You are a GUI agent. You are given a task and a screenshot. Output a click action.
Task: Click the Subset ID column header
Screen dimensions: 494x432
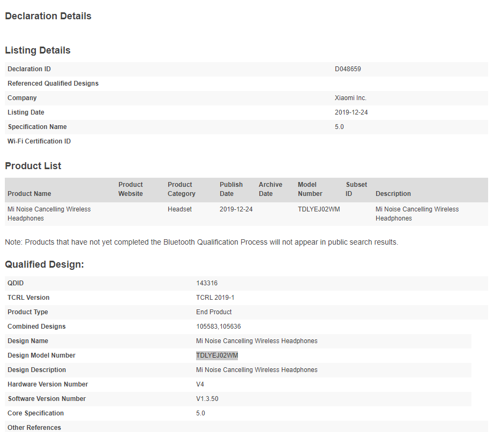pyautogui.click(x=356, y=189)
